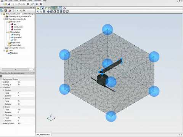
Task: Click the first blue cube view-orientation icon
Action: pyautogui.click(x=48, y=11)
